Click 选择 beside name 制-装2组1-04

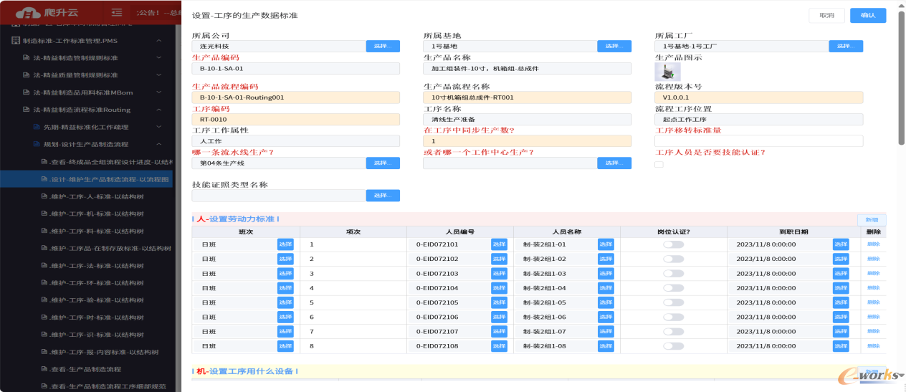coord(606,288)
